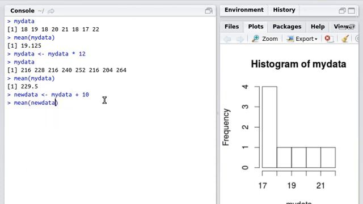Switch to the Environment tab
Image resolution: width=363 pixels, height=204 pixels.
click(x=244, y=10)
